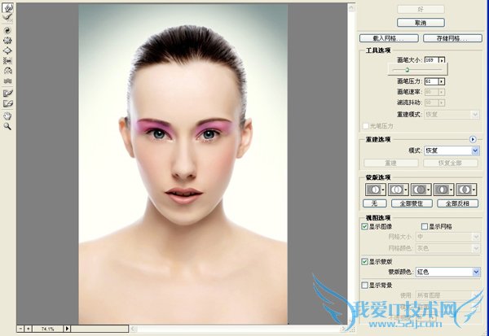Open the disabled 网格大小 mesh size dropdown
The width and height of the screenshot is (489, 336).
pyautogui.click(x=447, y=237)
